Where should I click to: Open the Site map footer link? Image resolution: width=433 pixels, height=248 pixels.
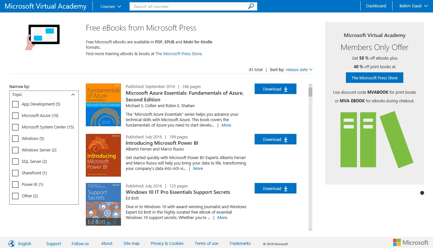click(x=131, y=244)
